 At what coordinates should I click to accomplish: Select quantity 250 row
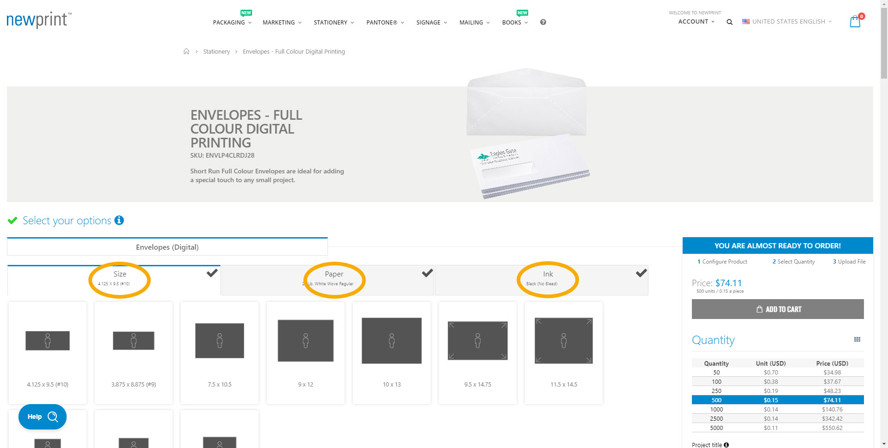coord(778,391)
